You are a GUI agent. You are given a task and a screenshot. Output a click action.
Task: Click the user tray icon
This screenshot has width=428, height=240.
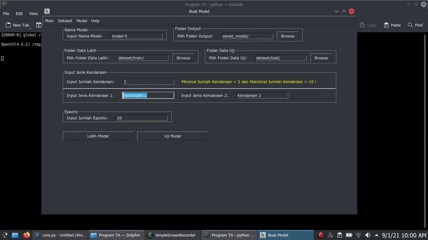click(x=330, y=235)
